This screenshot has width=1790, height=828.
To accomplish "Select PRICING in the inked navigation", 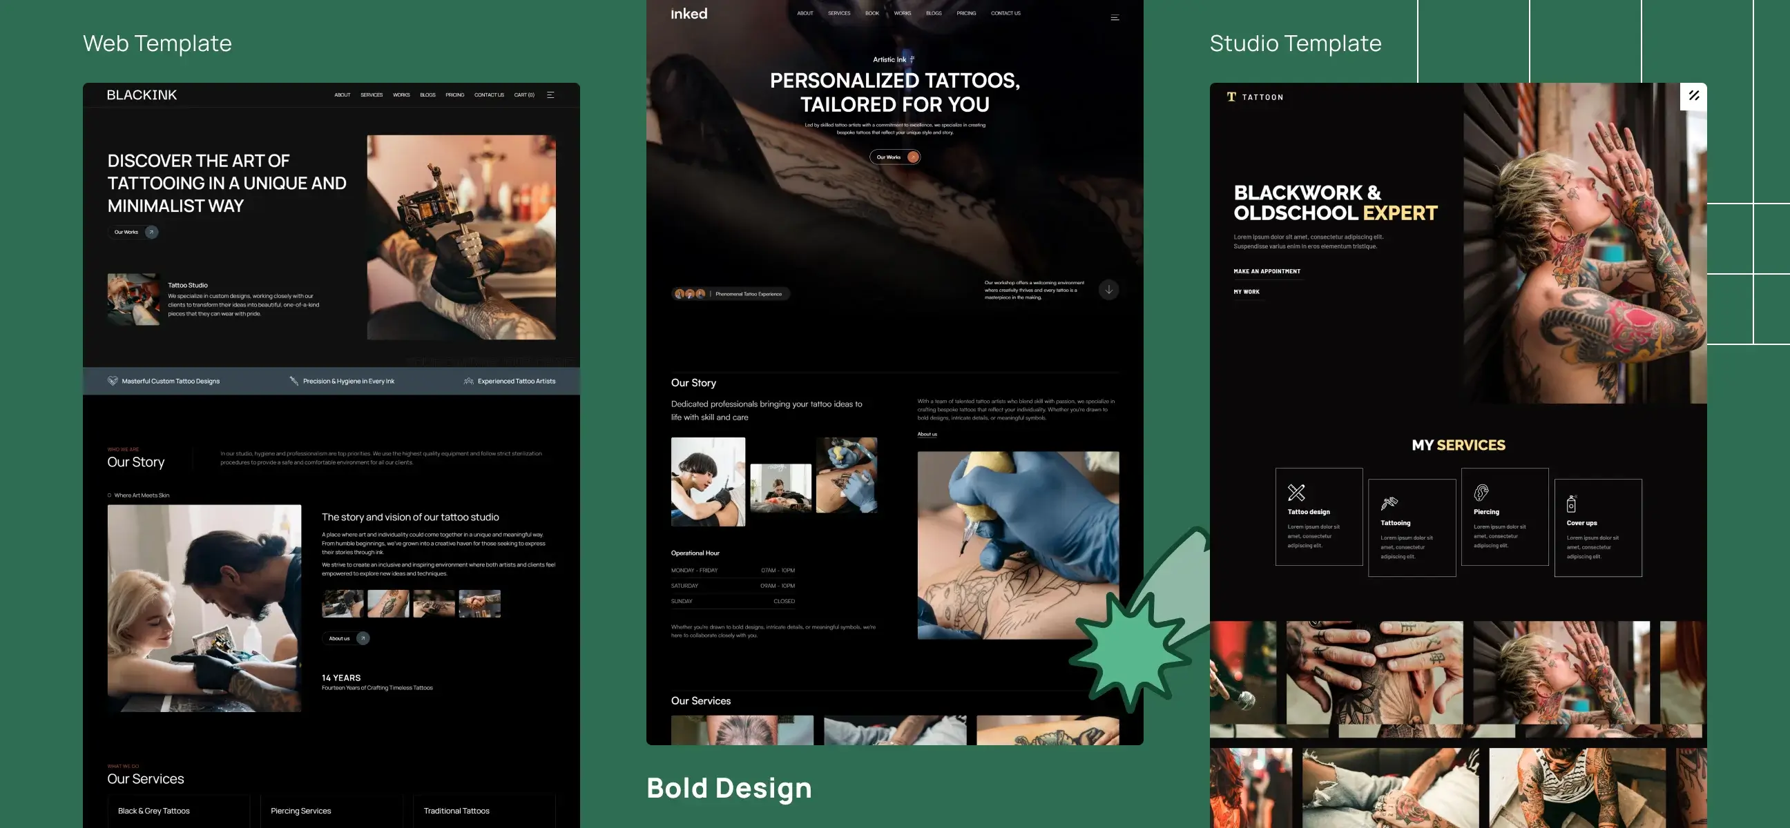I will tap(966, 13).
